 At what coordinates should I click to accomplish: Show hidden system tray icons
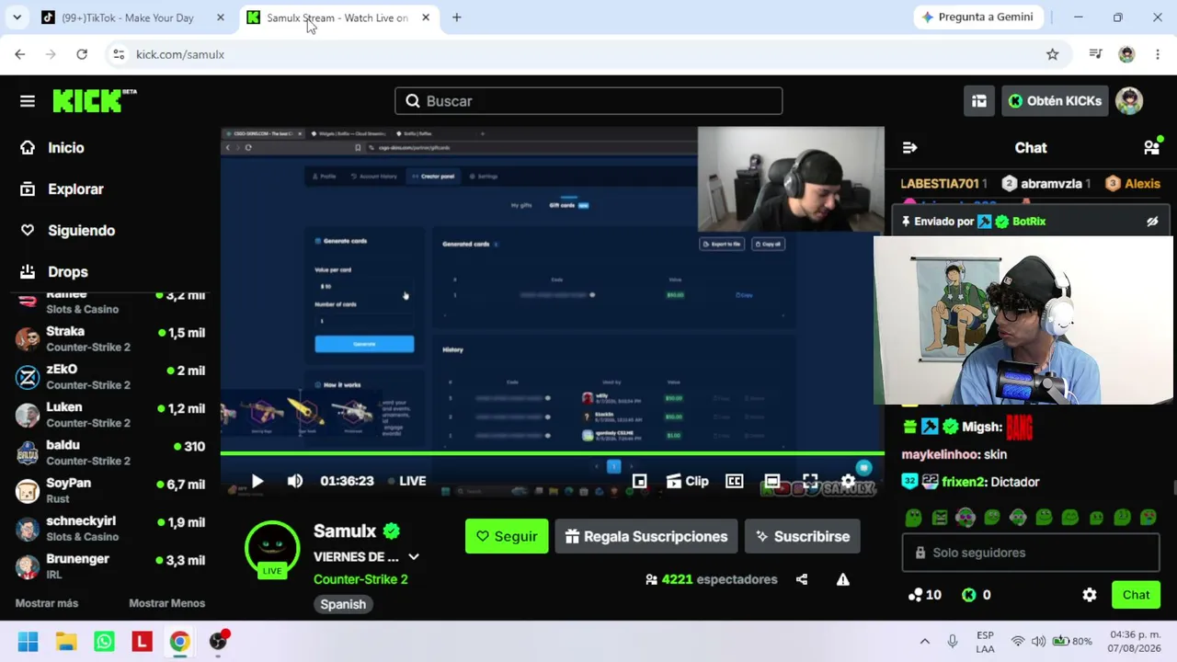click(x=924, y=641)
